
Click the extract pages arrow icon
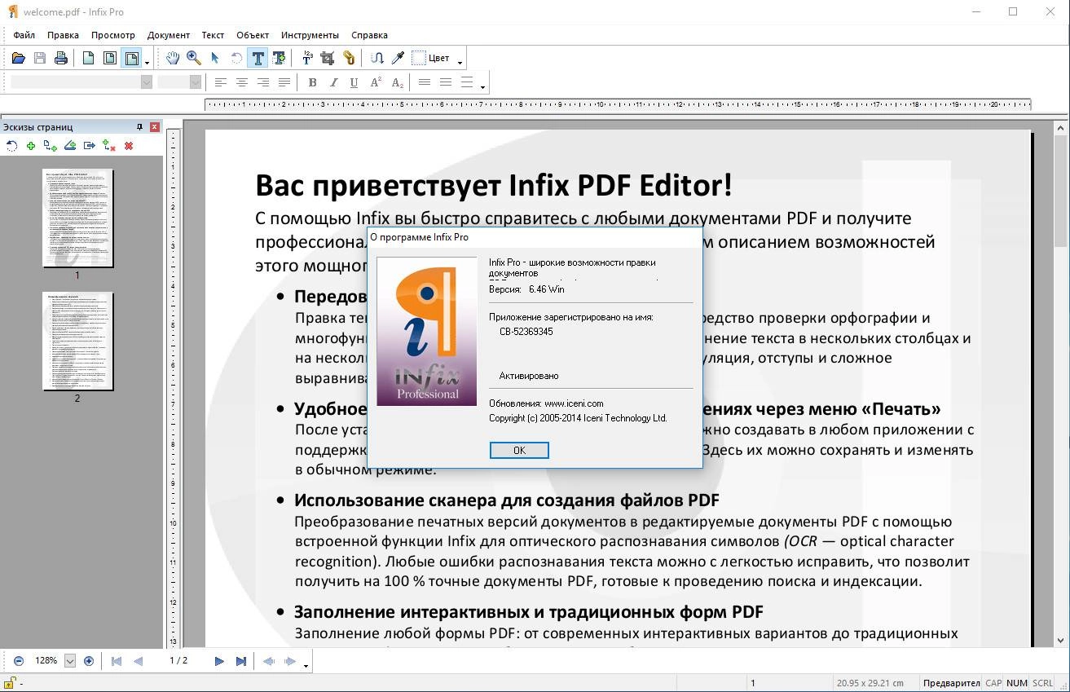pos(90,146)
